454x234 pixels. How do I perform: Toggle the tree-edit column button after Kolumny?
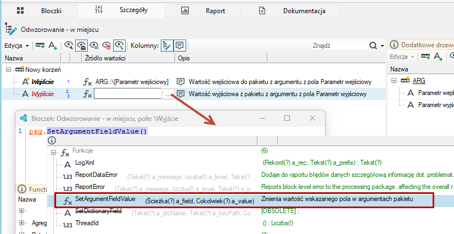tap(167, 46)
